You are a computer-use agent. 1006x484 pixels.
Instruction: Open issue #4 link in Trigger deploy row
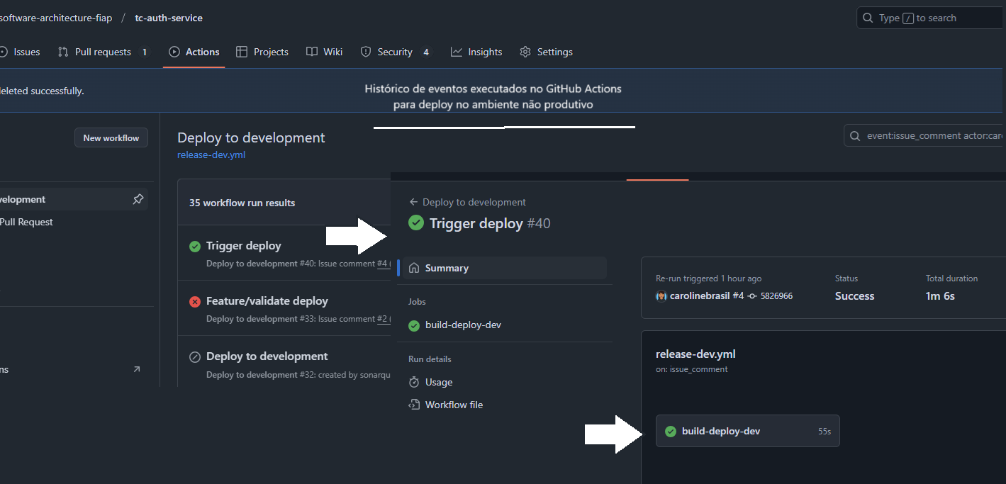point(383,264)
